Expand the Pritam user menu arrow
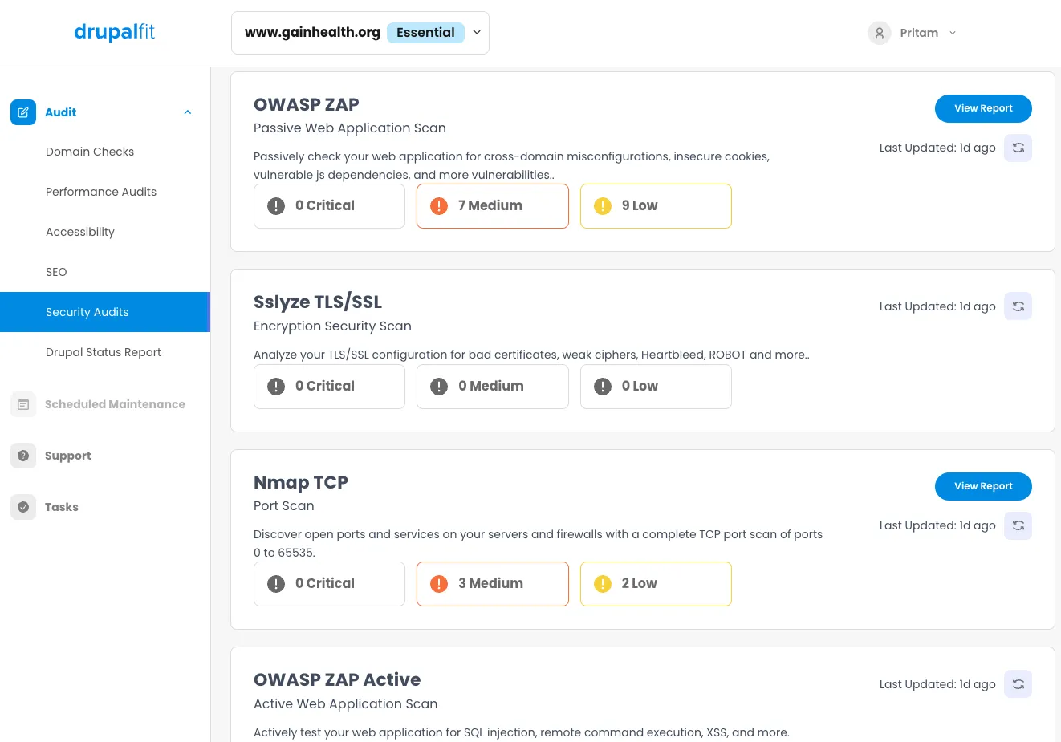Image resolution: width=1061 pixels, height=742 pixels. click(x=953, y=33)
